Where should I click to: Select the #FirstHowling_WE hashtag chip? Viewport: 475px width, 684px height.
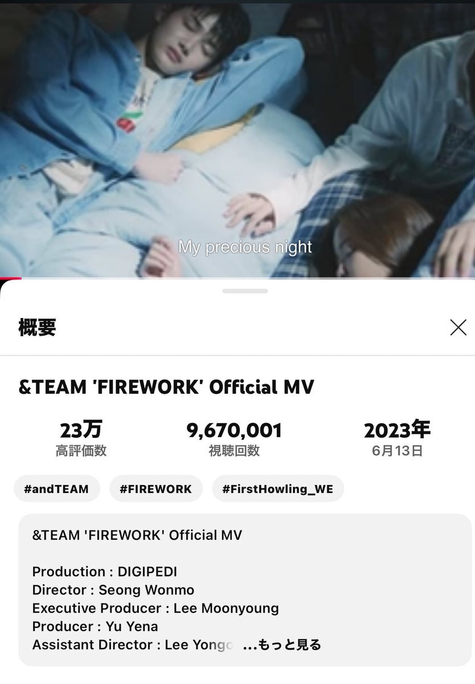point(278,488)
